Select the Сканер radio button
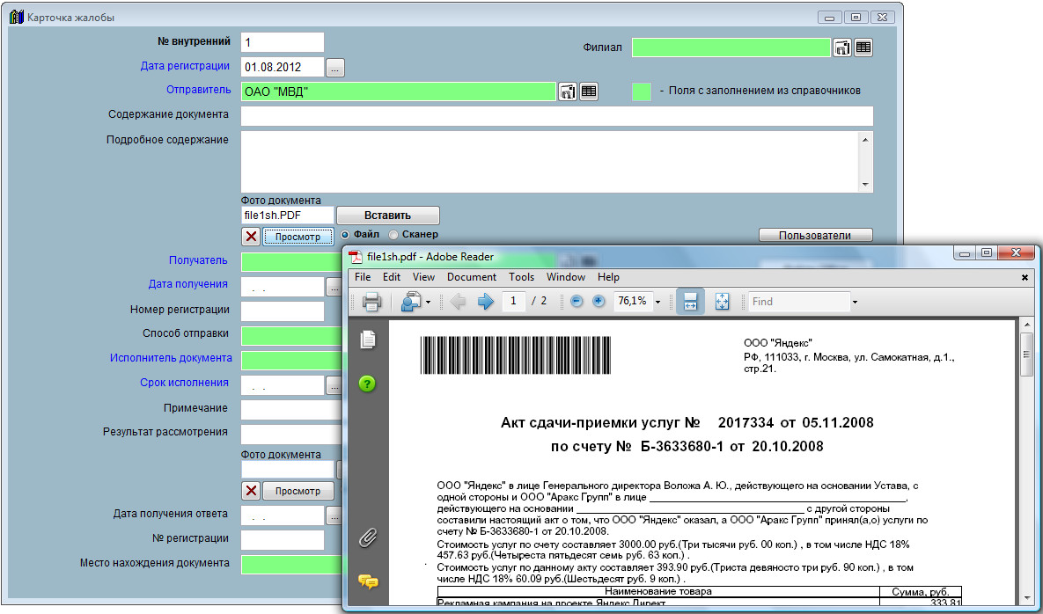The width and height of the screenshot is (1043, 614). click(393, 235)
